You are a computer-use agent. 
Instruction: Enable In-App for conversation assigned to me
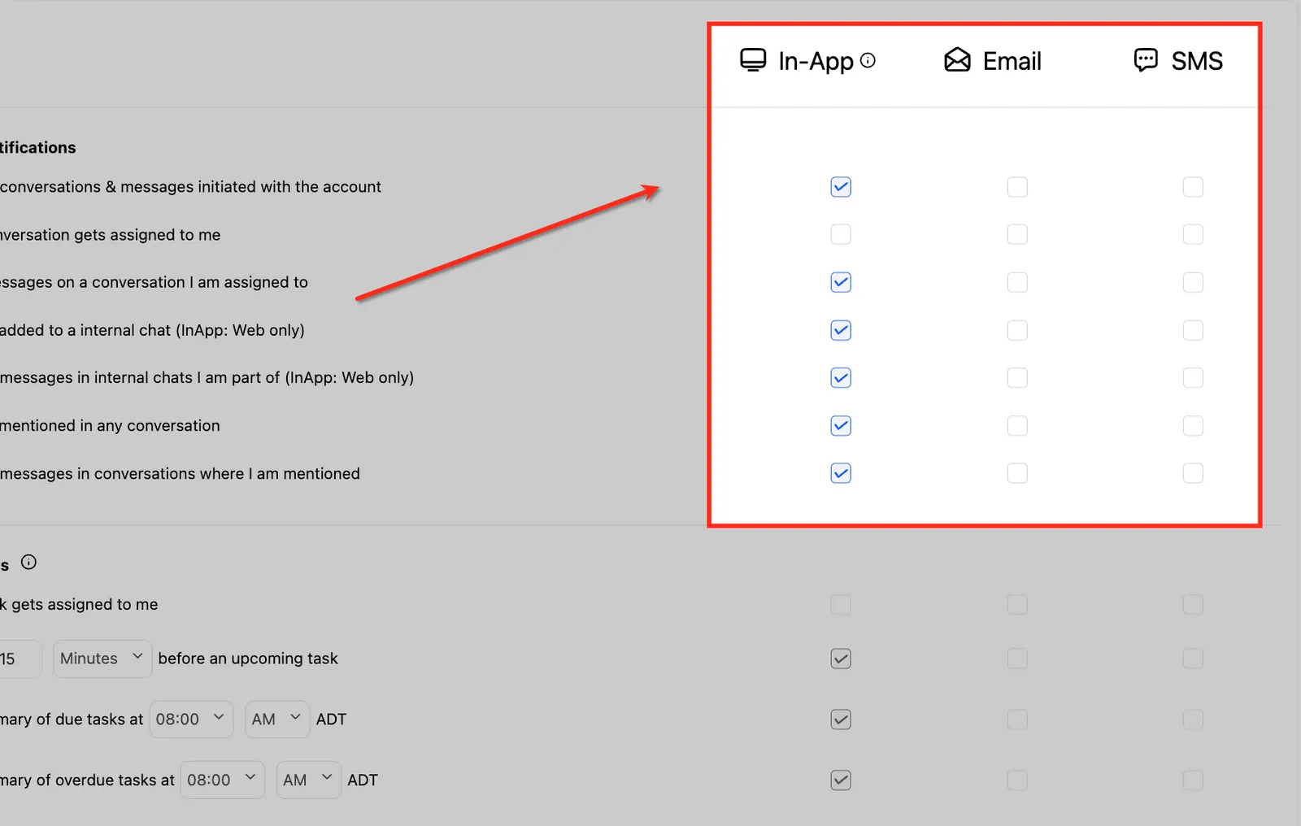(841, 235)
